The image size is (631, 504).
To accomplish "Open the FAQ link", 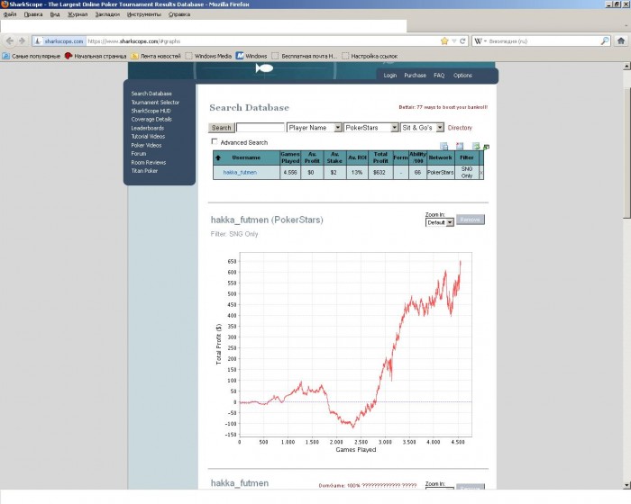I will click(439, 76).
